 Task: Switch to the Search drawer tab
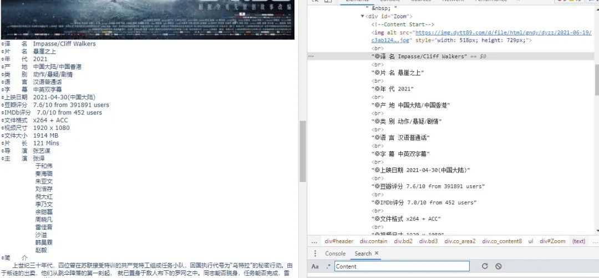pos(363,254)
